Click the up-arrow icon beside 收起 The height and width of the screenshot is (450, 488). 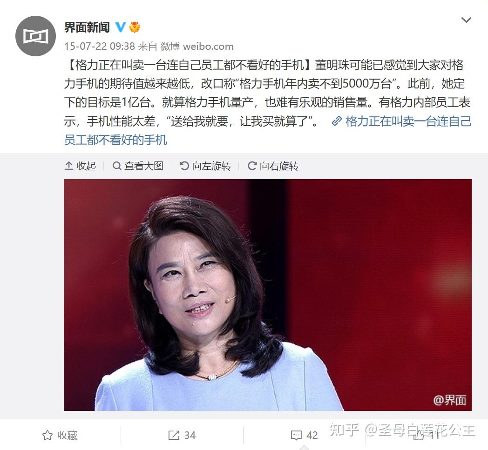68,166
